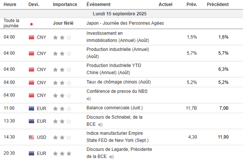
Task: Click the Japan flag icon
Action: point(31,23)
